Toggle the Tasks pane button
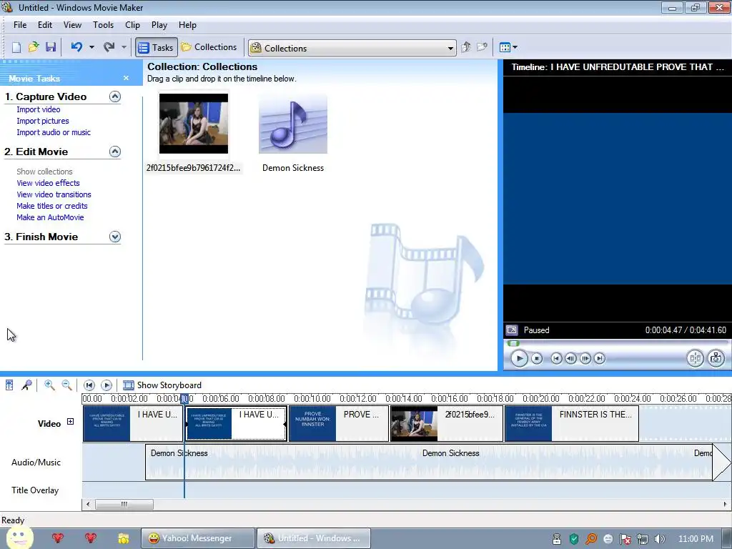This screenshot has height=549, width=732. tap(157, 47)
